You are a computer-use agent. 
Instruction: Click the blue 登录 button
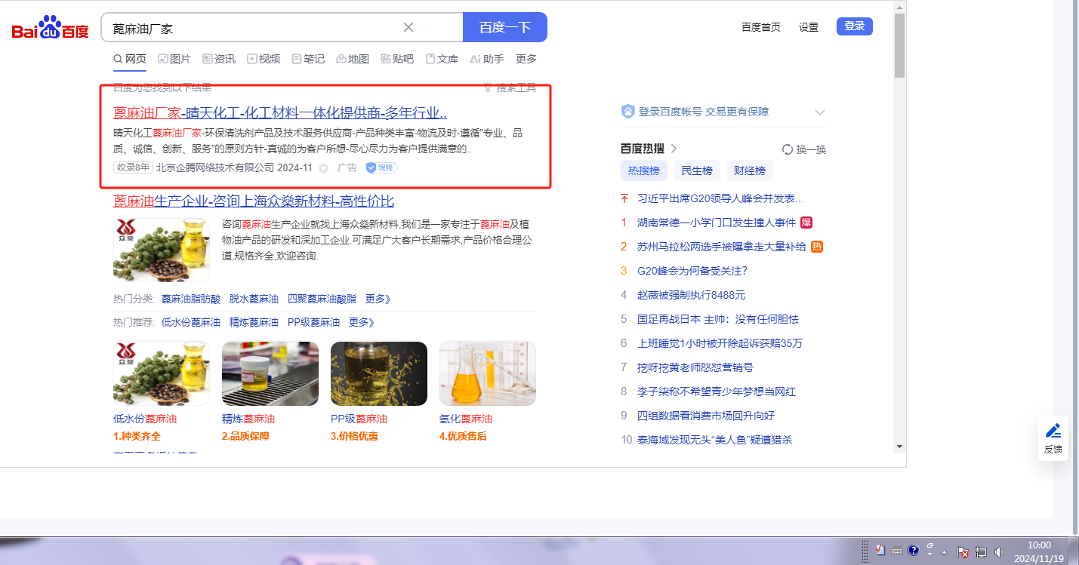855,26
